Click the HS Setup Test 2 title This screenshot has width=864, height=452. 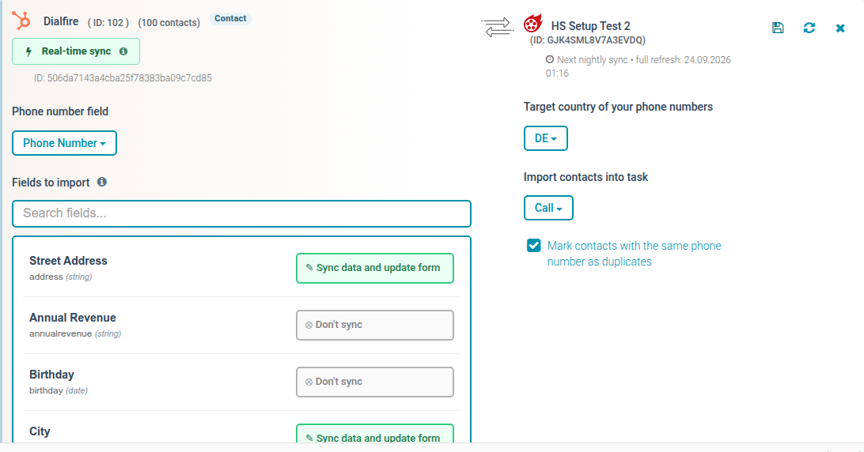pyautogui.click(x=591, y=26)
